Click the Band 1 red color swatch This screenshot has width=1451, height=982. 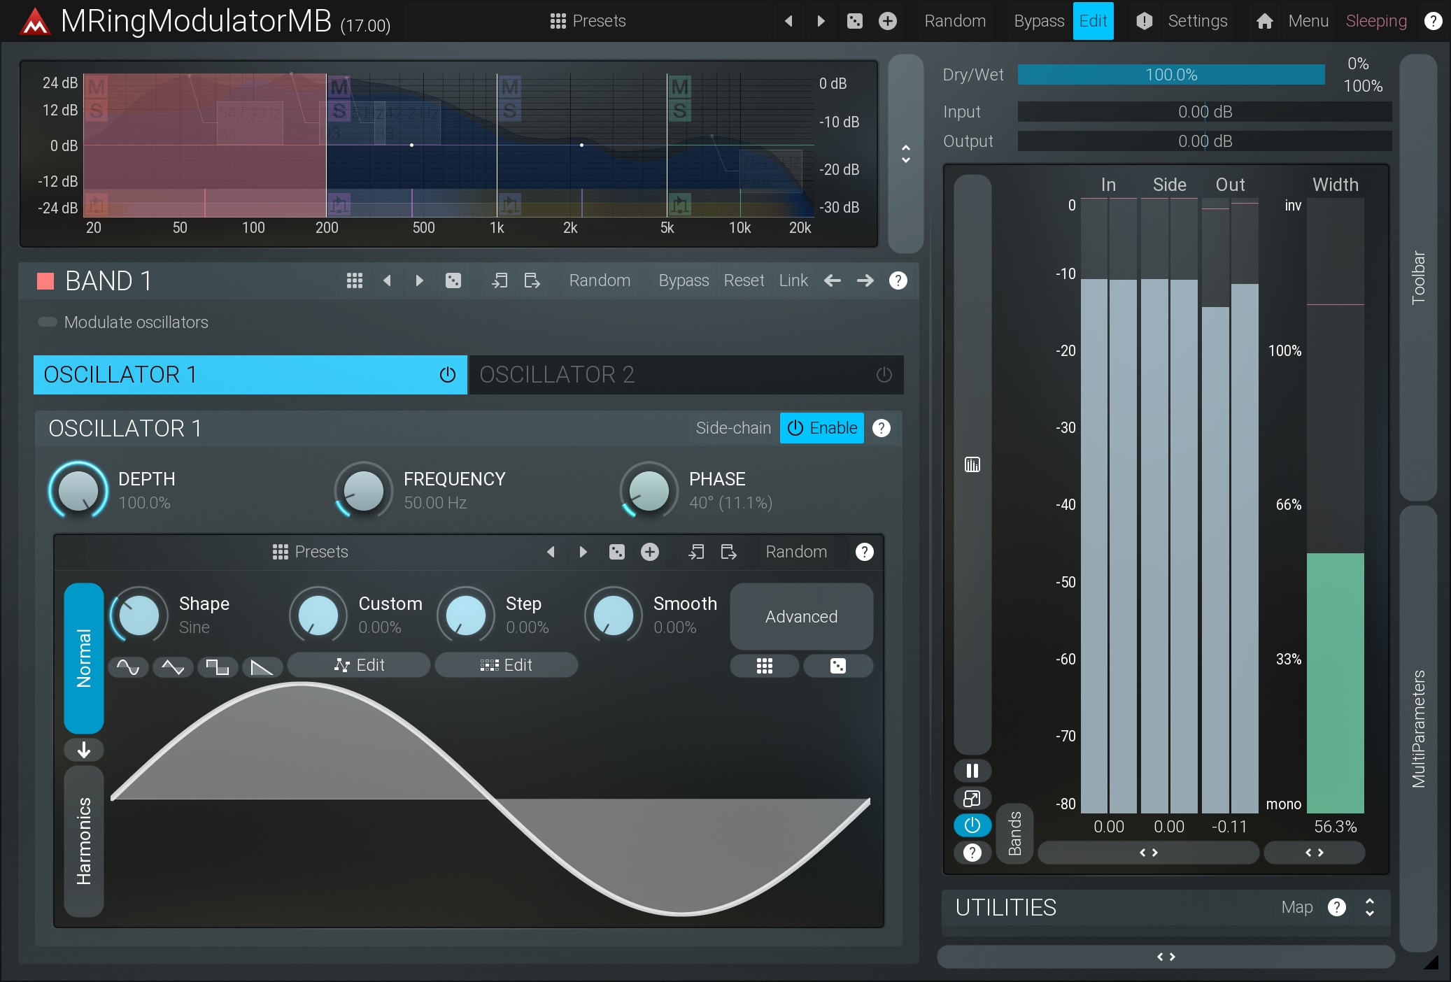pyautogui.click(x=45, y=281)
